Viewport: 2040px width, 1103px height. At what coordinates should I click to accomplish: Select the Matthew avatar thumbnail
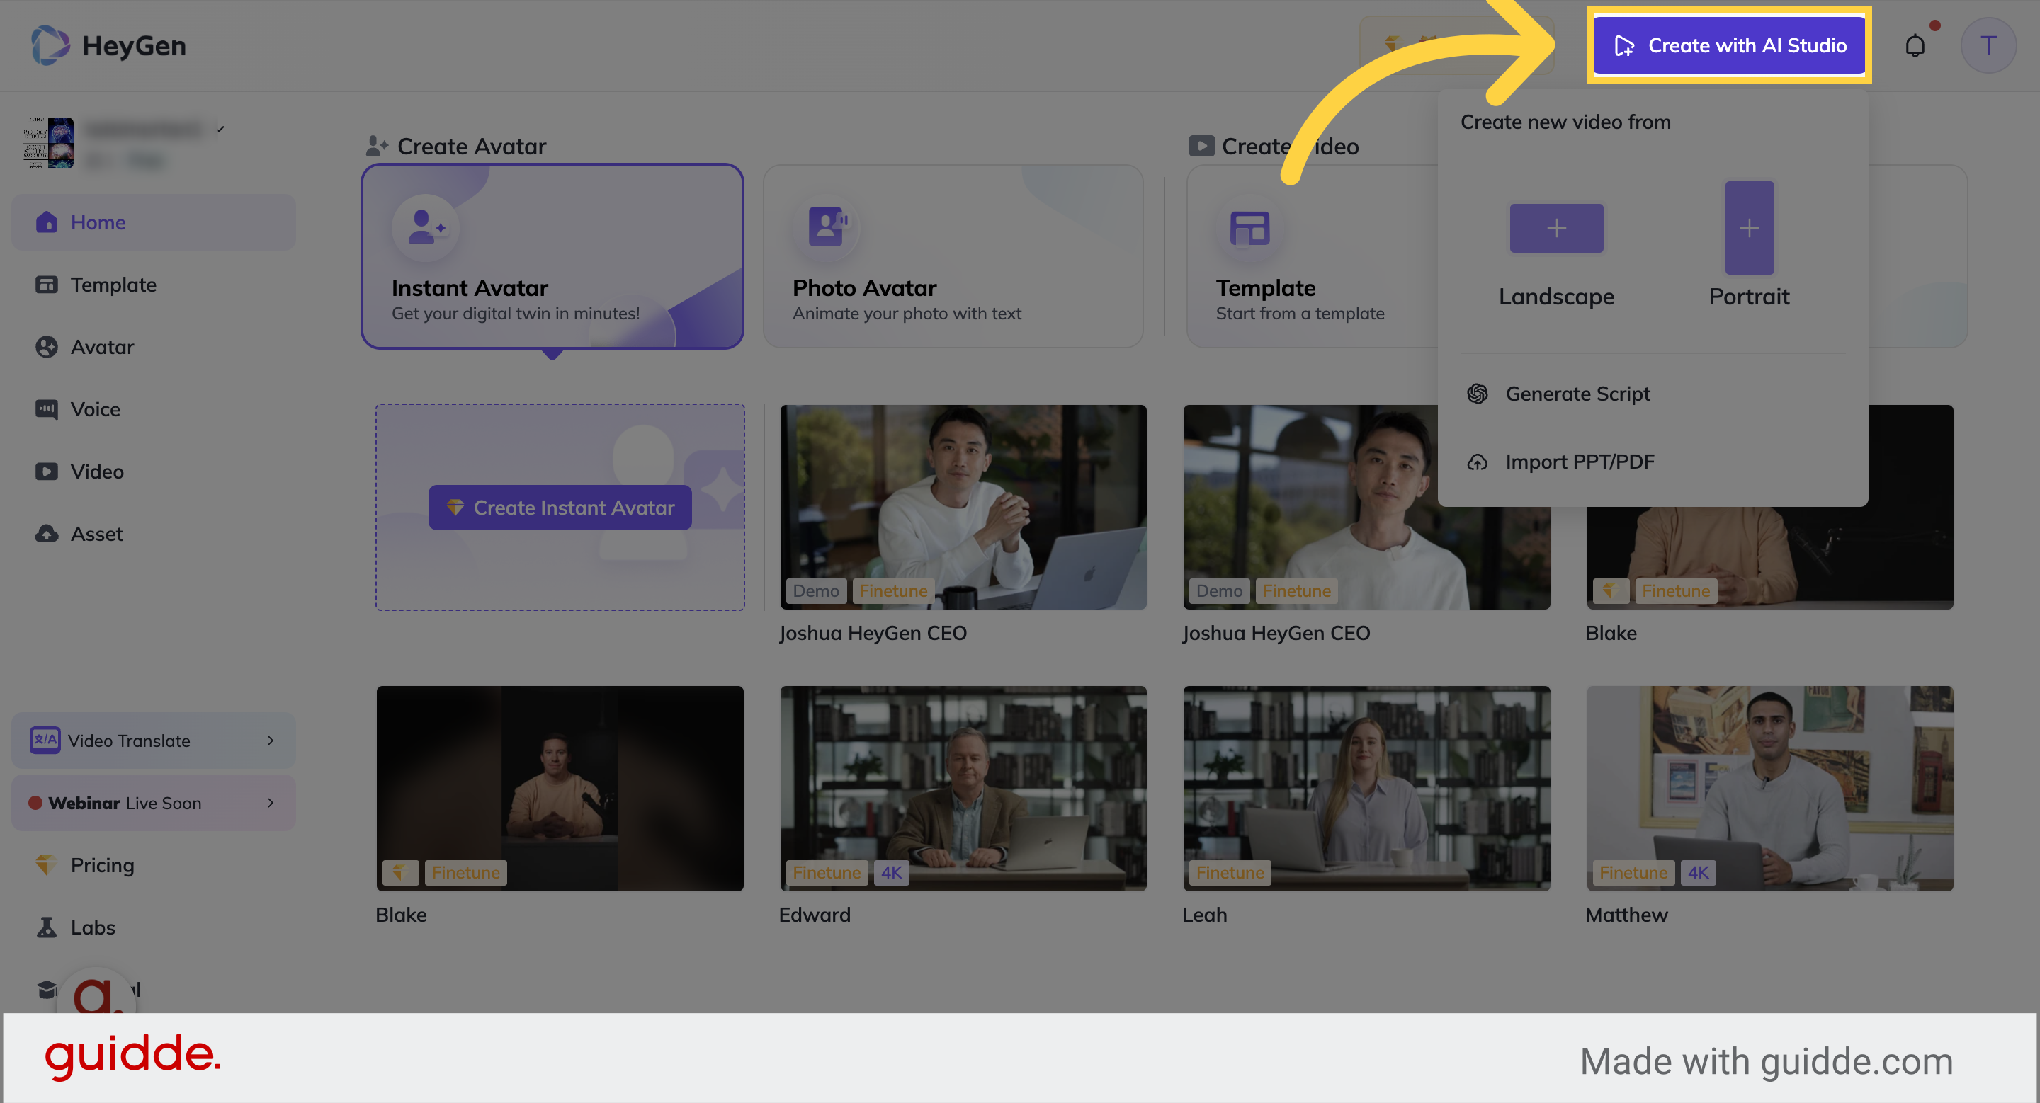(x=1770, y=789)
